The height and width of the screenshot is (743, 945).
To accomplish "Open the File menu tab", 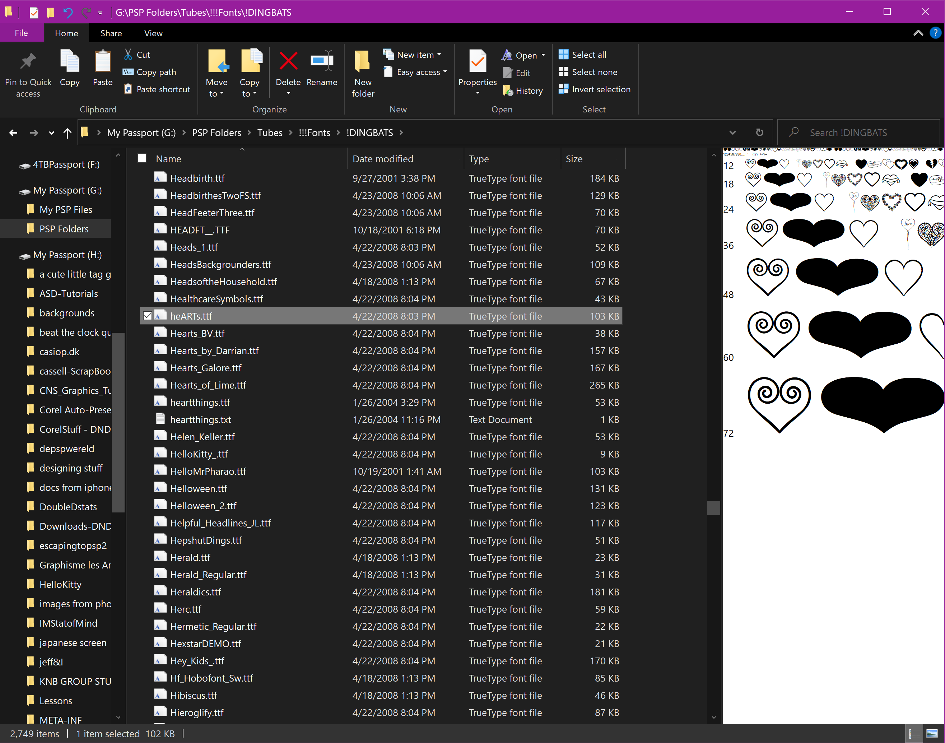I will click(x=21, y=33).
